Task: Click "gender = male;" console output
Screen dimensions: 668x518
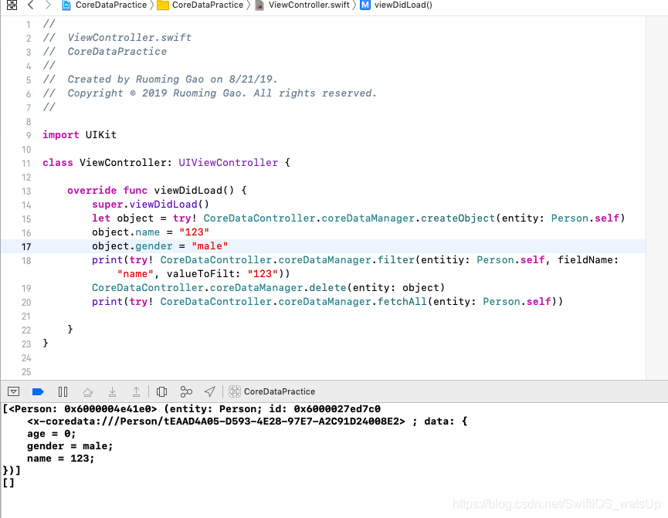Action: (x=70, y=446)
